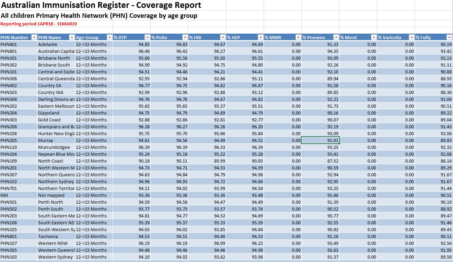Select the North Coast name cell
The width and height of the screenshot is (453, 262).
pos(56,161)
